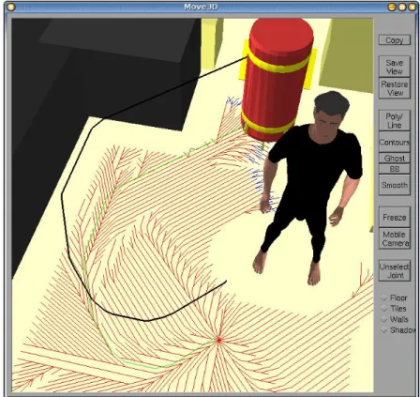Viewport: 420px width, 397px height.
Task: Toggle Poly/Line rendering mode
Action: [395, 120]
